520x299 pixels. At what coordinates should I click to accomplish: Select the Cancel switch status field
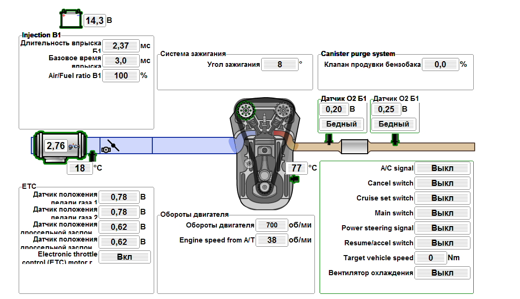[x=442, y=183]
